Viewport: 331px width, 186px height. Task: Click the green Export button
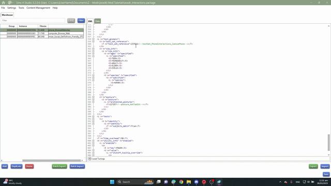(313, 166)
